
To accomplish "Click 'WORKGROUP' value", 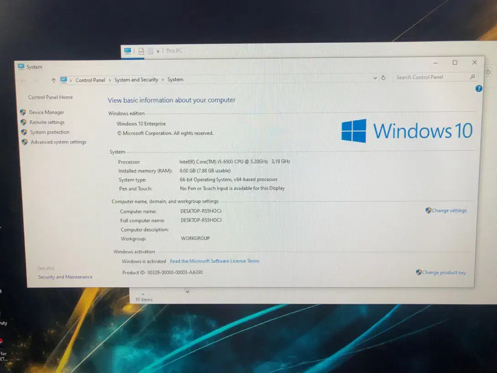I will coord(195,238).
